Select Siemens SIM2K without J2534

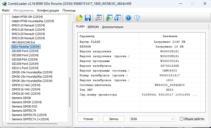point(21,98)
